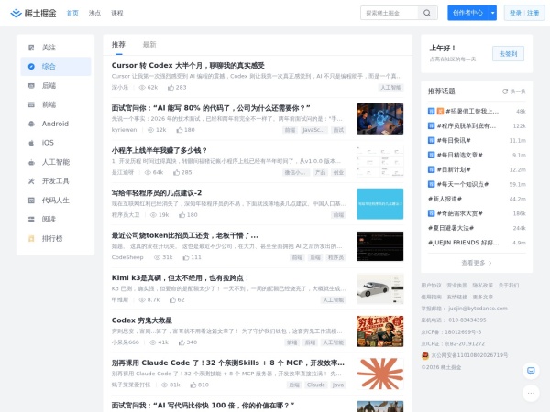Click views eye icon on 写给年轻程序员 article
This screenshot has height=412, width=550.
coord(153,215)
